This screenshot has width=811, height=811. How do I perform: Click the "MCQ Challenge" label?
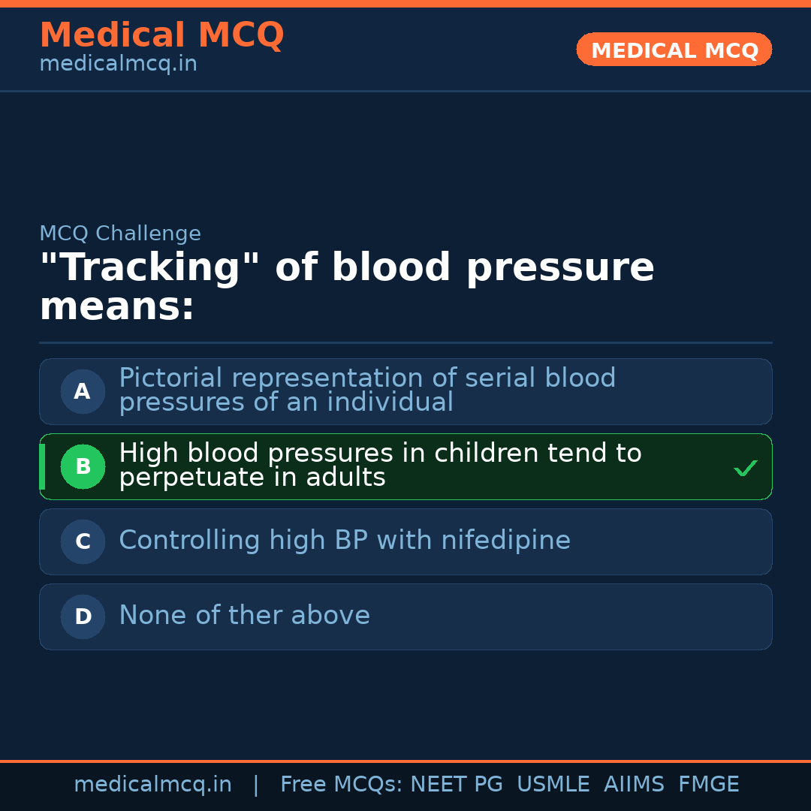pyautogui.click(x=120, y=234)
